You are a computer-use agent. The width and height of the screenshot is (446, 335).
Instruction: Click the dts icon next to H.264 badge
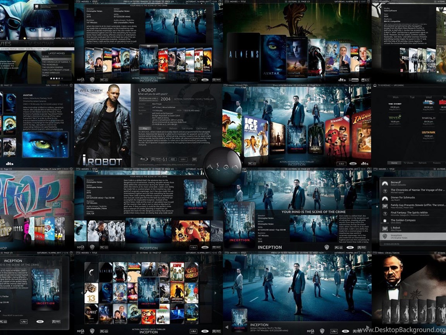point(342,80)
